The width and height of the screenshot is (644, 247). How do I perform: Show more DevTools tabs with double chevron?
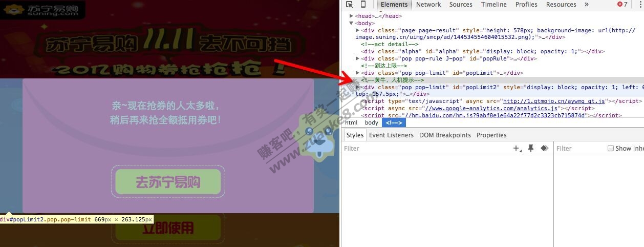[586, 5]
